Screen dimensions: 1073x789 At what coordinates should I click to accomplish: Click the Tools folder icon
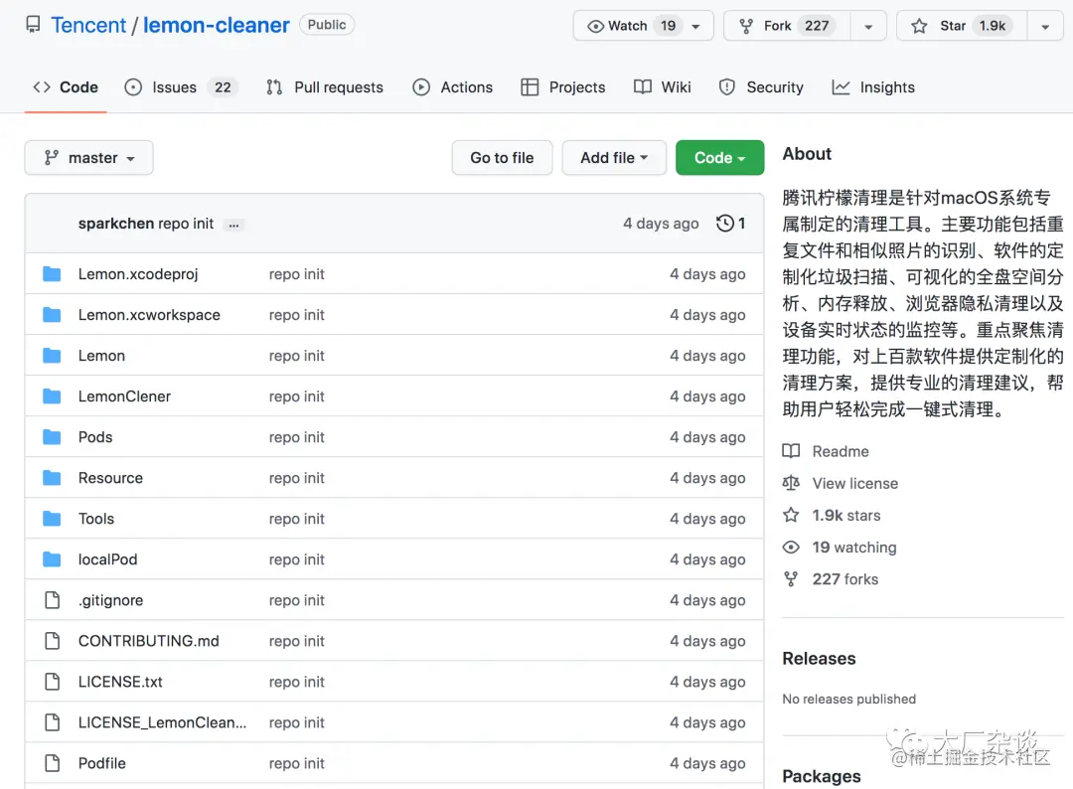[x=52, y=519]
